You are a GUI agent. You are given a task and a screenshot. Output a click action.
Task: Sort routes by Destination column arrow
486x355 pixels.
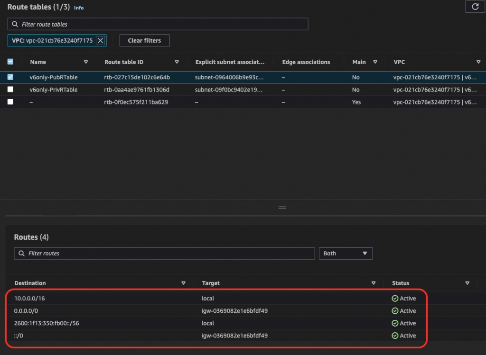184,283
